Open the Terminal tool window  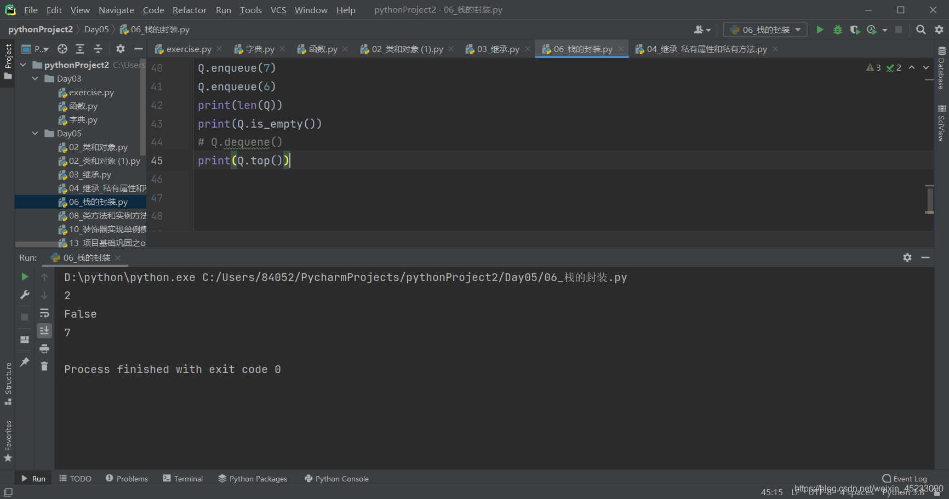tap(183, 479)
